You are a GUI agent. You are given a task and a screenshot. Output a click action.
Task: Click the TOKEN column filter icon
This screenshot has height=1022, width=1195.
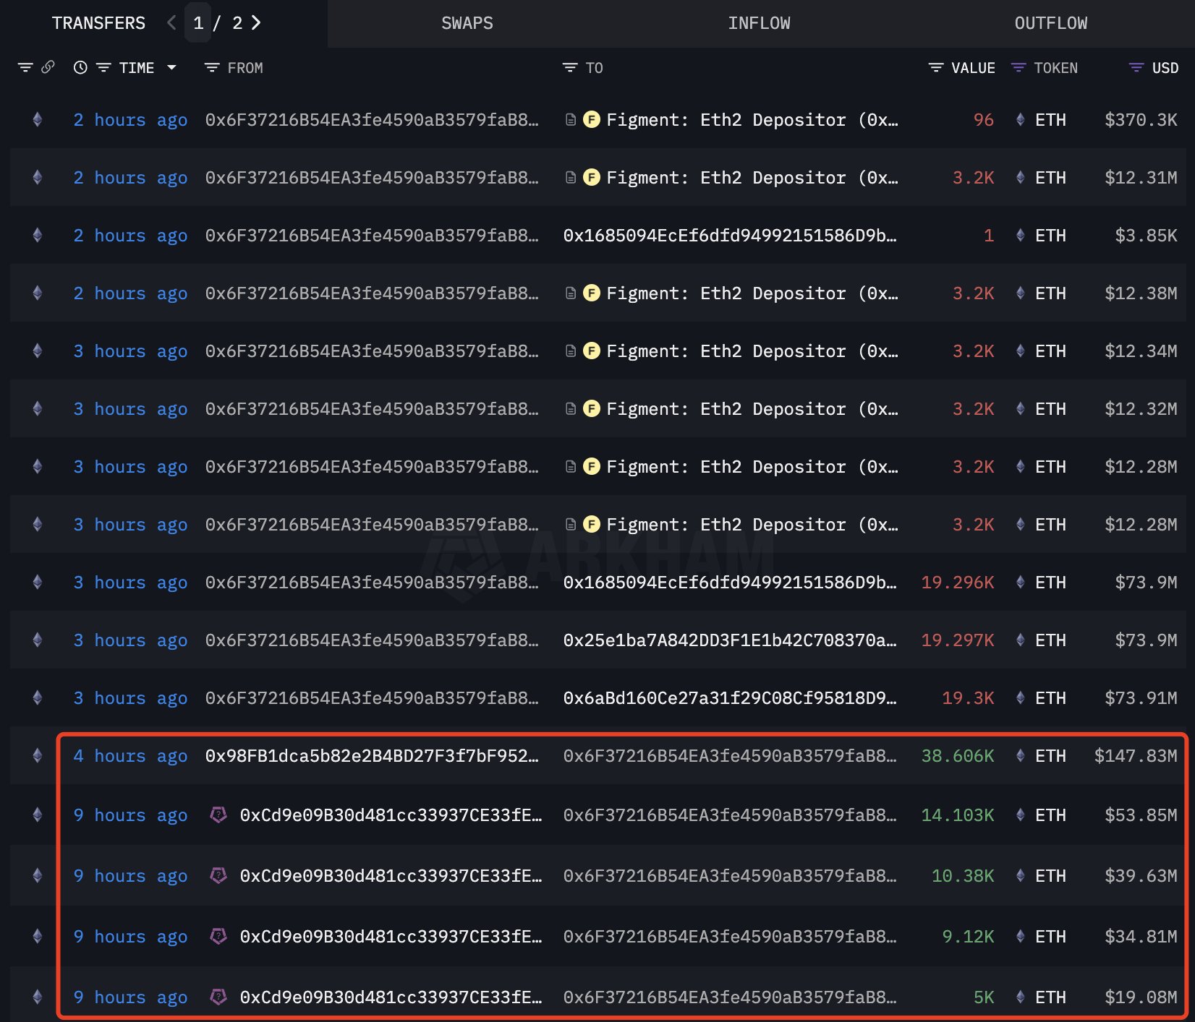coord(1019,67)
